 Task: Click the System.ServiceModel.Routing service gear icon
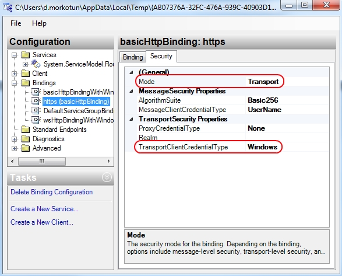pyautogui.click(x=36, y=64)
